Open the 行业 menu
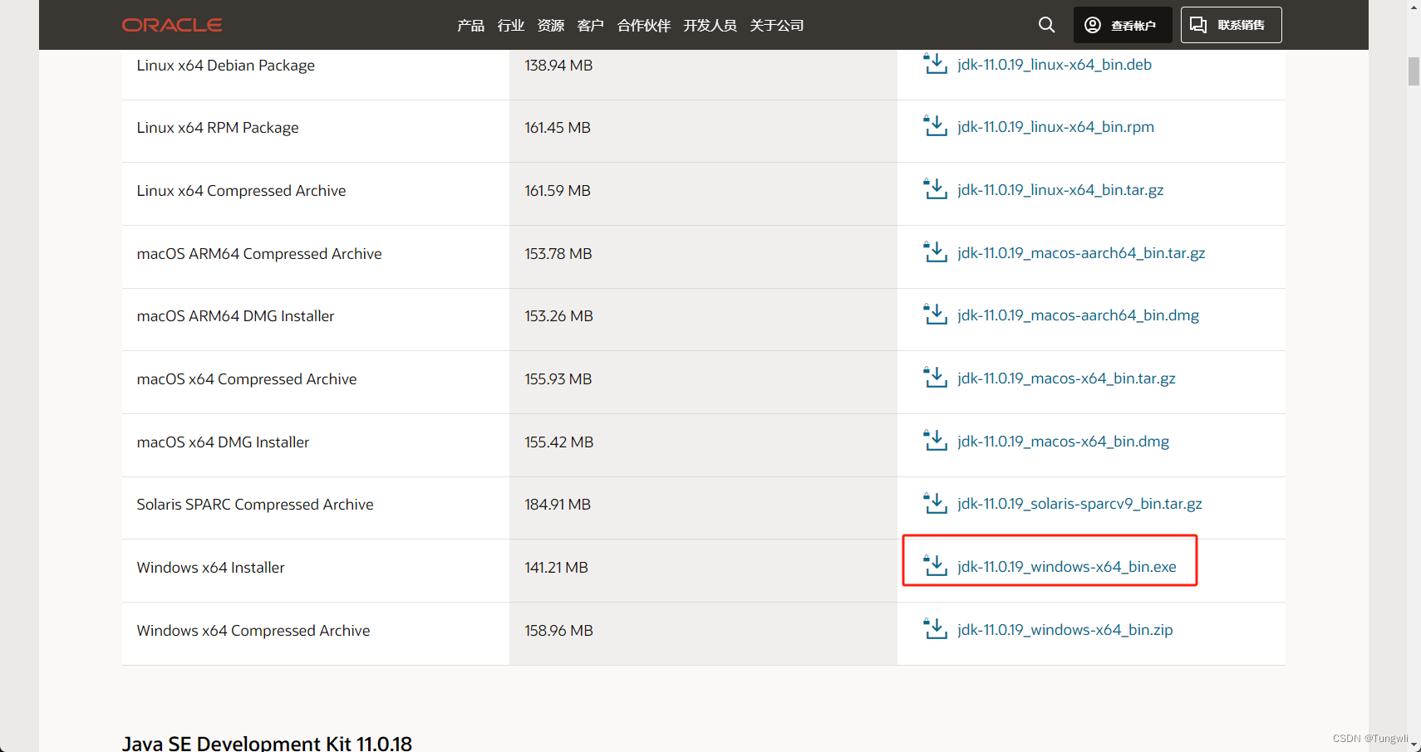The width and height of the screenshot is (1421, 752). 510,26
